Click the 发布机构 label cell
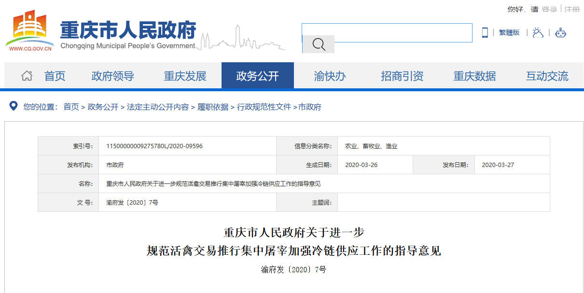 click(x=69, y=165)
